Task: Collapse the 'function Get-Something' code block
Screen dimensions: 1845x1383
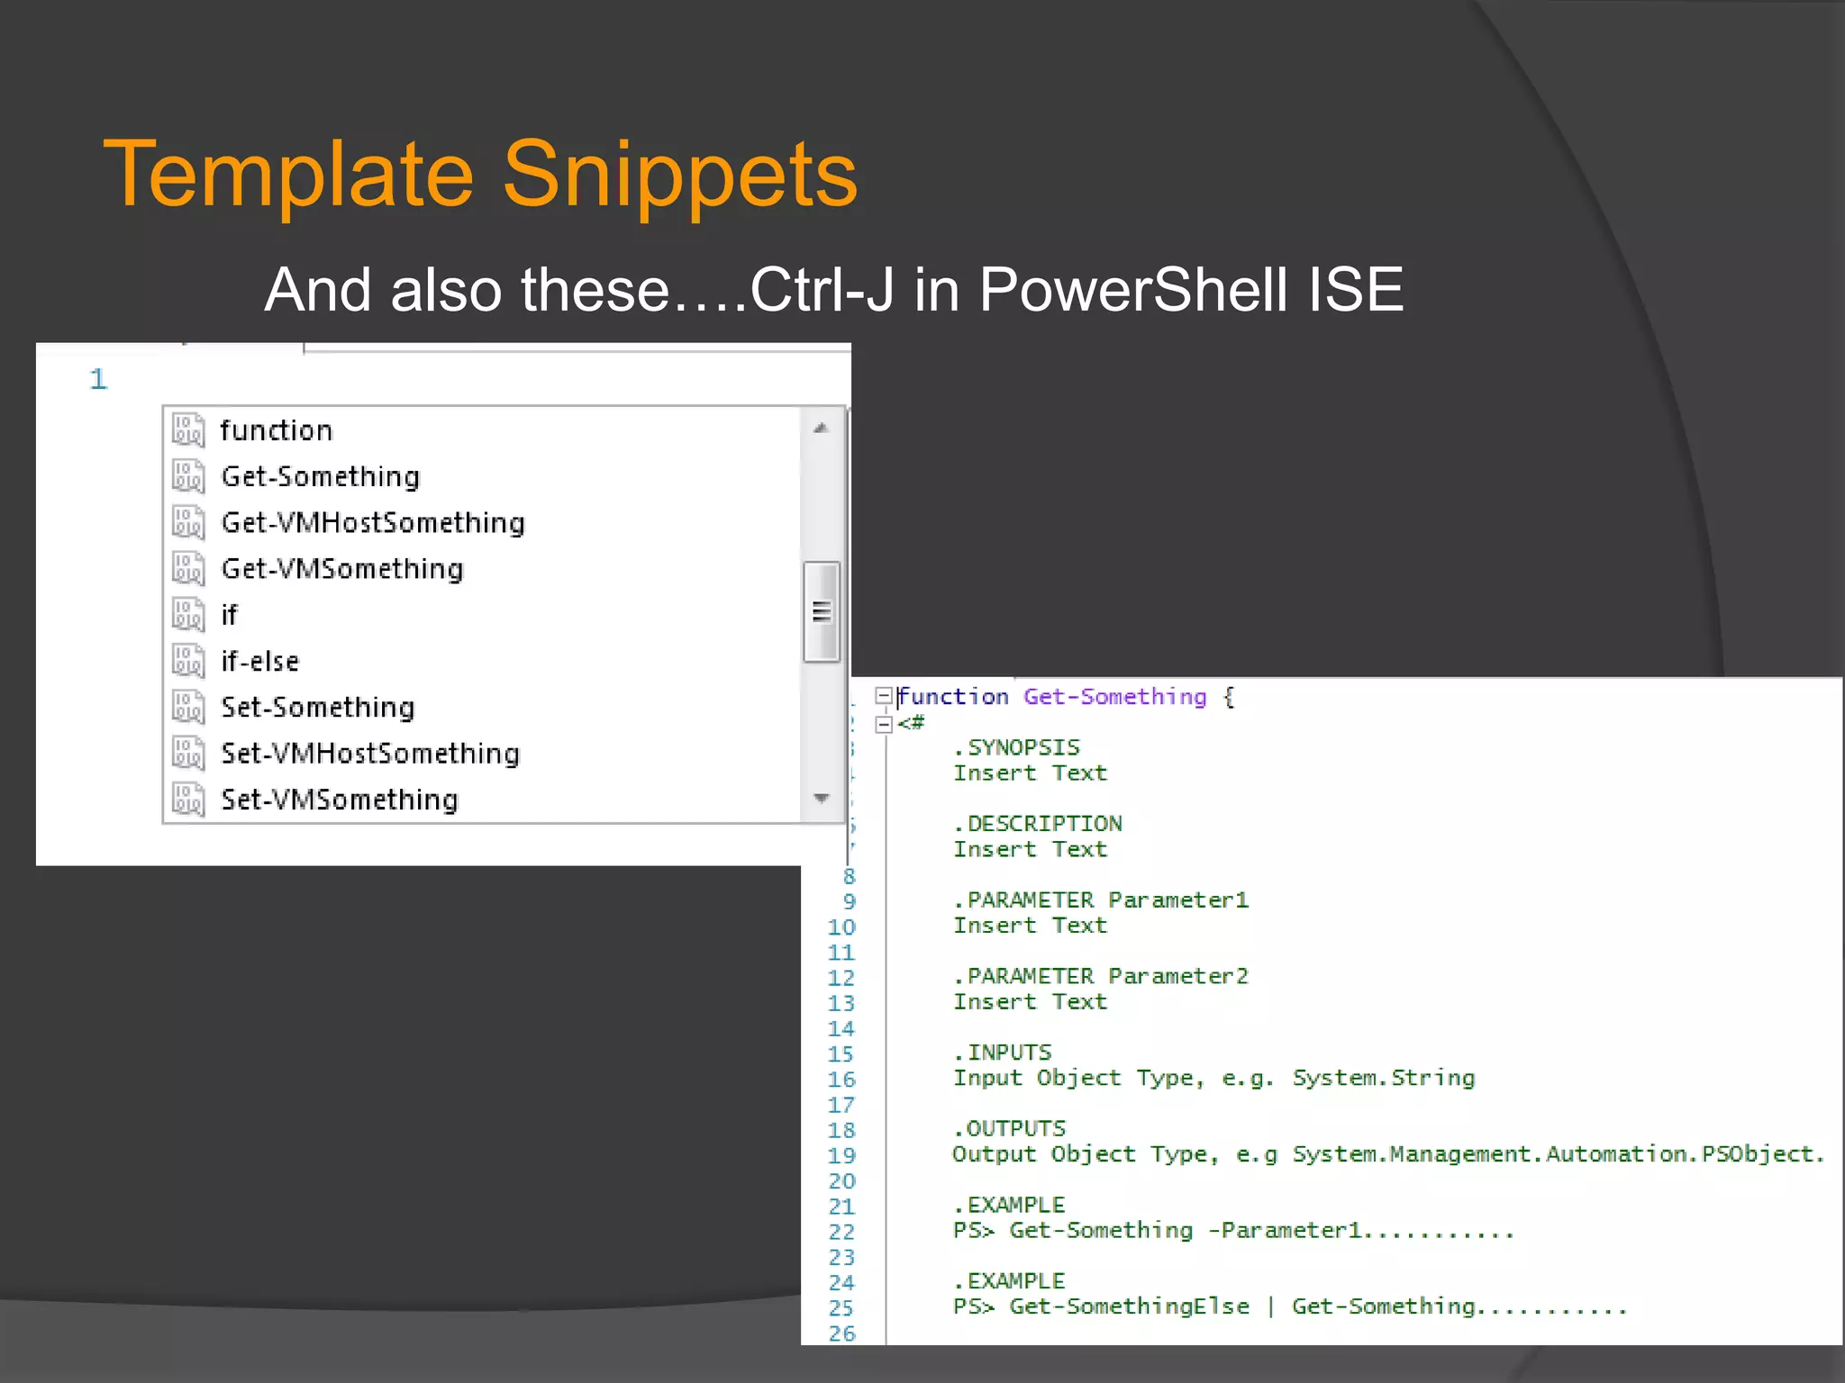Action: 884,695
